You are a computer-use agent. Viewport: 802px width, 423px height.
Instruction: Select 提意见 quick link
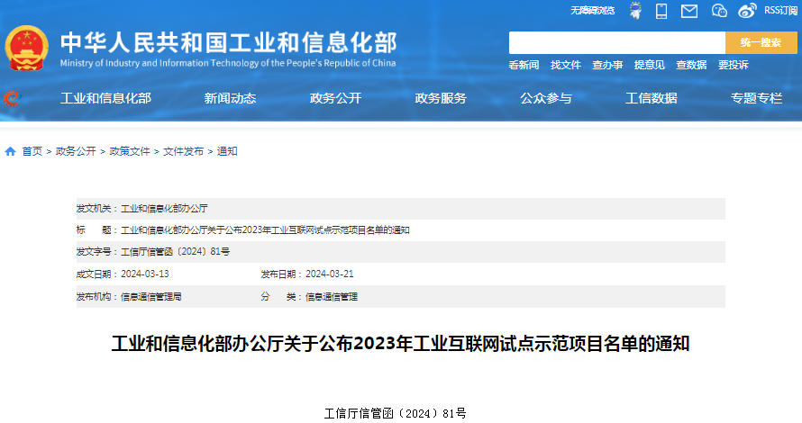pos(650,65)
